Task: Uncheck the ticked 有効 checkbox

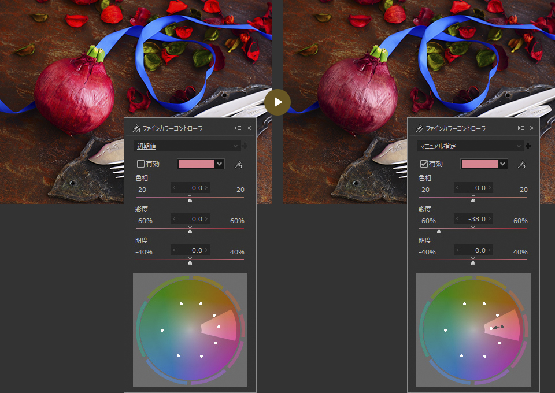Action: click(x=424, y=164)
